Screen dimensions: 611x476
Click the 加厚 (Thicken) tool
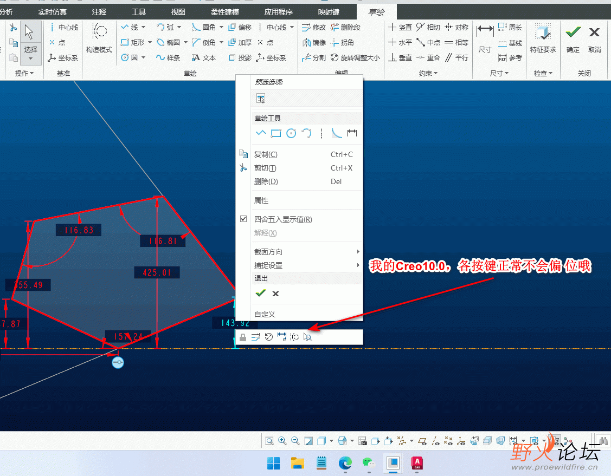tap(240, 42)
